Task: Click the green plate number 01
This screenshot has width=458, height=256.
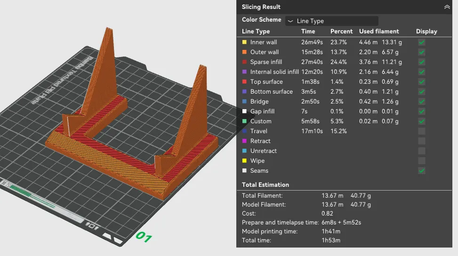Action: tap(144, 237)
